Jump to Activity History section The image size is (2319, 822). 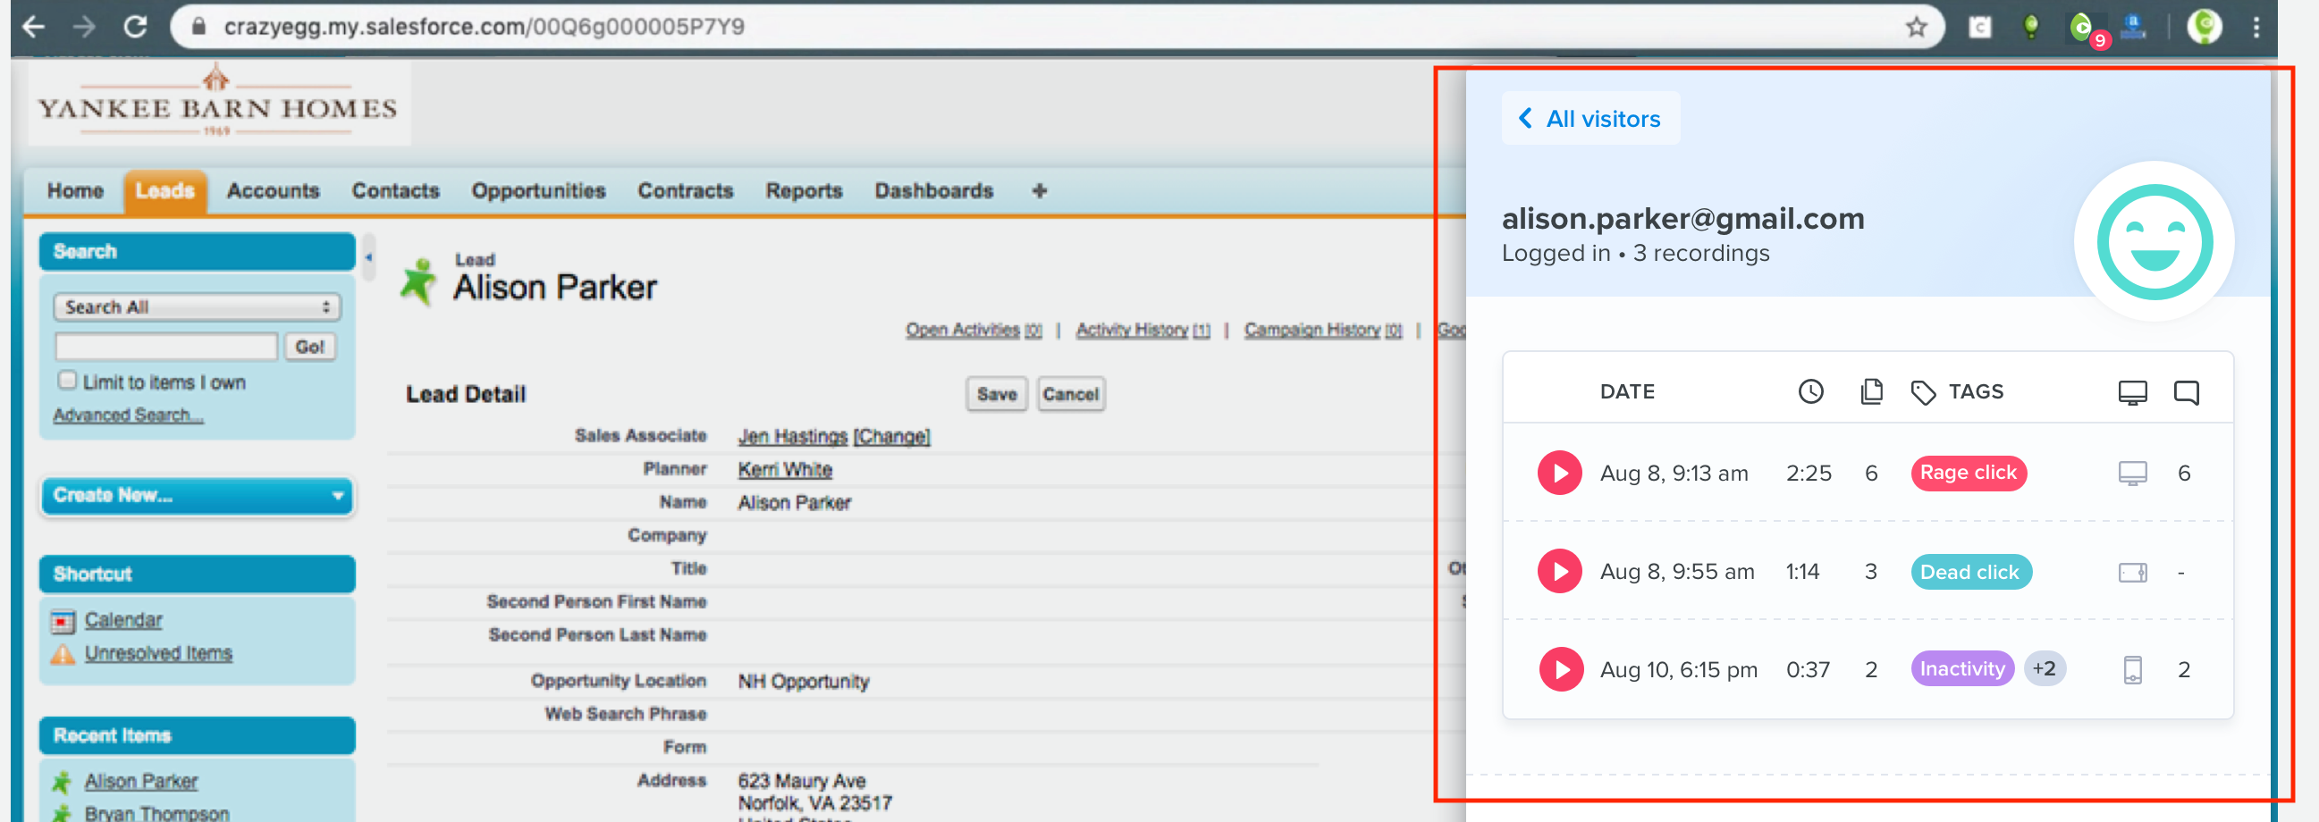click(x=1143, y=330)
